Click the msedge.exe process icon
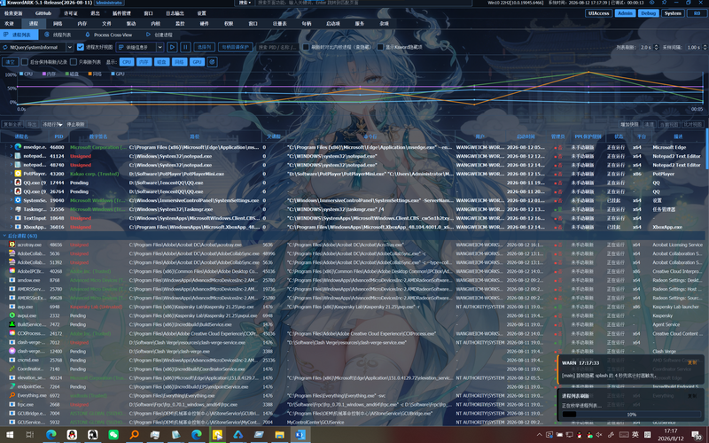Screen dimensions: 709x443 point(18,147)
